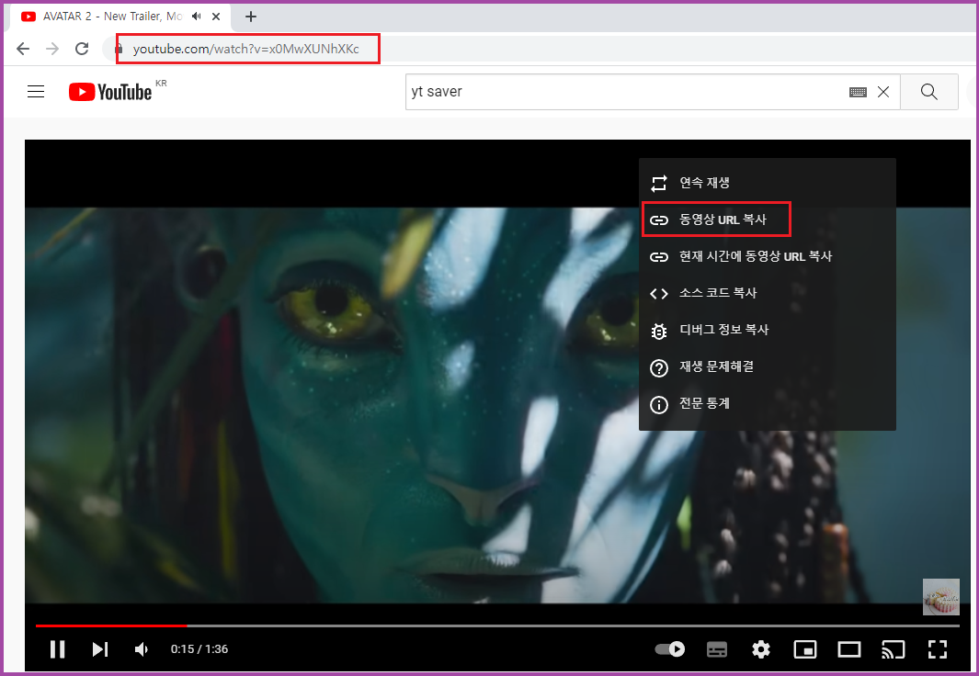The image size is (979, 676).
Task: Run search with magnifier button
Action: pyautogui.click(x=929, y=92)
